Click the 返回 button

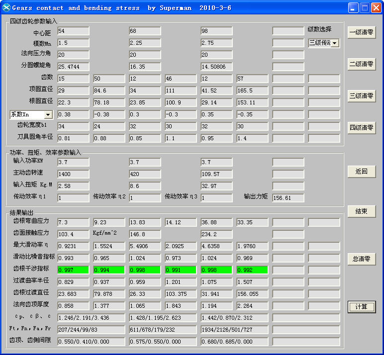[x=362, y=172]
